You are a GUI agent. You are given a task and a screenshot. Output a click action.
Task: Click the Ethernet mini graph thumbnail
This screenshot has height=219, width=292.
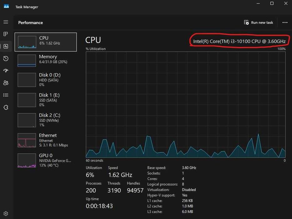click(27, 140)
